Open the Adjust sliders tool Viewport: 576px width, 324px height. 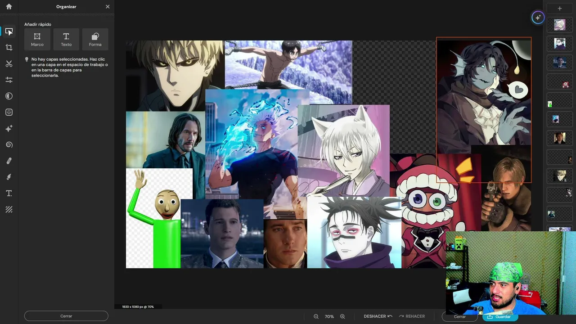[9, 80]
